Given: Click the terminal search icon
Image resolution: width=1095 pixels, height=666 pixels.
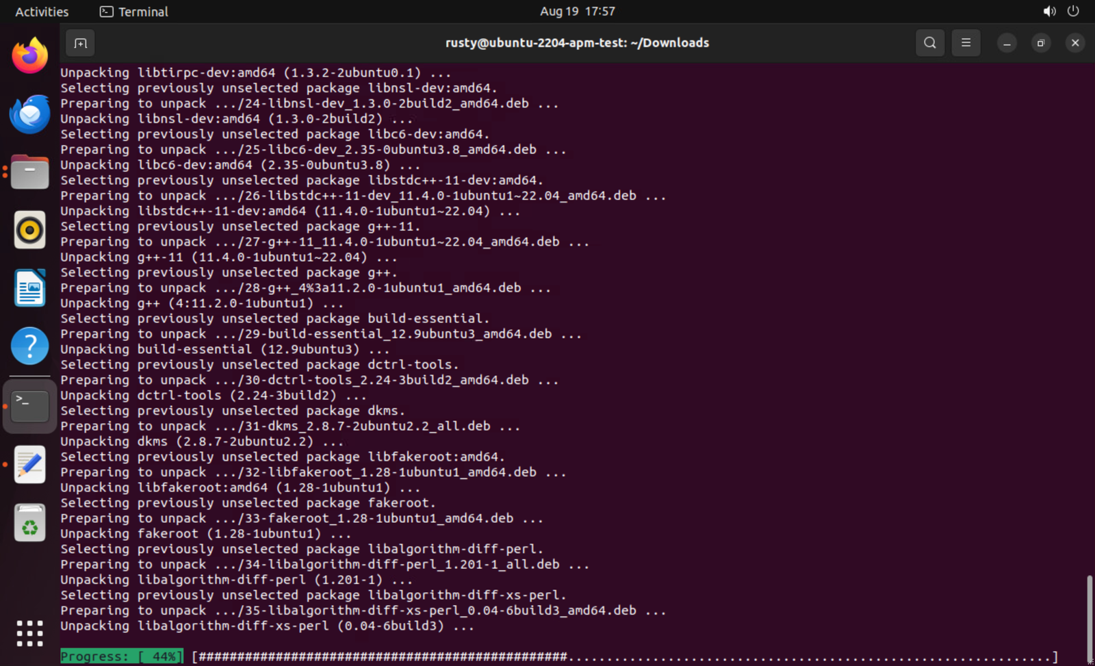Looking at the screenshot, I should pos(929,43).
